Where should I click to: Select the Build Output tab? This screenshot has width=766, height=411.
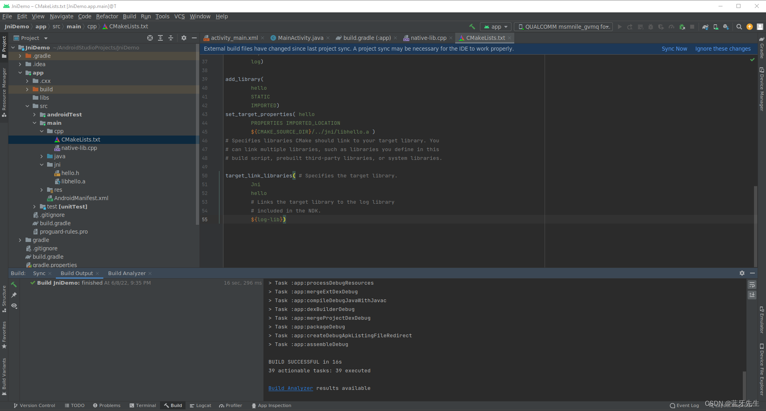pos(77,273)
